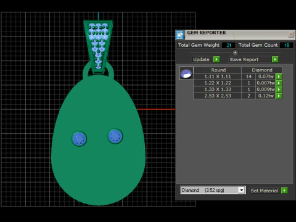Click the arrow for 1.33 X 1.33 row

coord(279,89)
